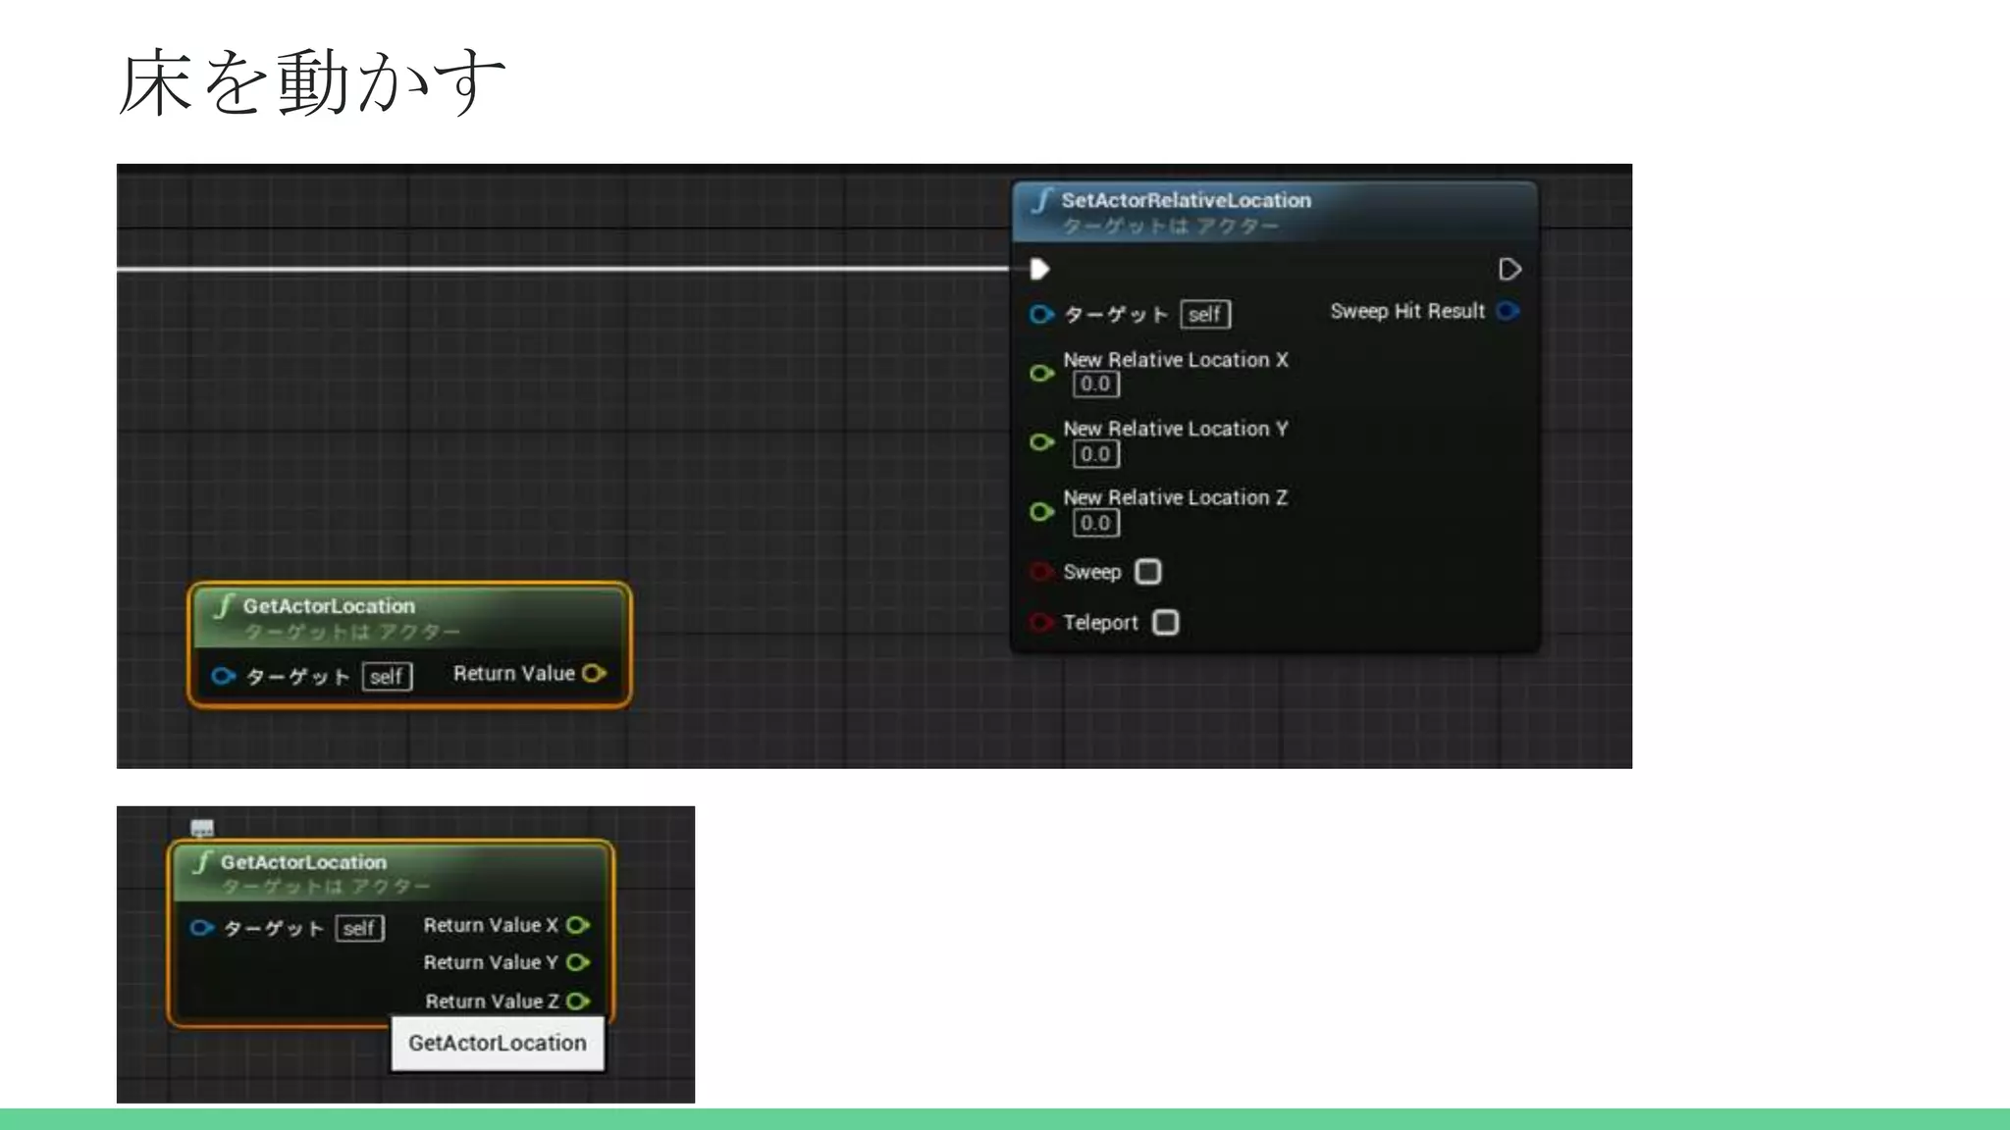Click the New Relative Location Y pin
Viewport: 2010px width, 1130px height.
[x=1041, y=442]
